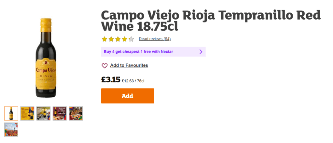This screenshot has width=333, height=143.
Task: Click the fourth gold rating star
Action: coord(124,39)
